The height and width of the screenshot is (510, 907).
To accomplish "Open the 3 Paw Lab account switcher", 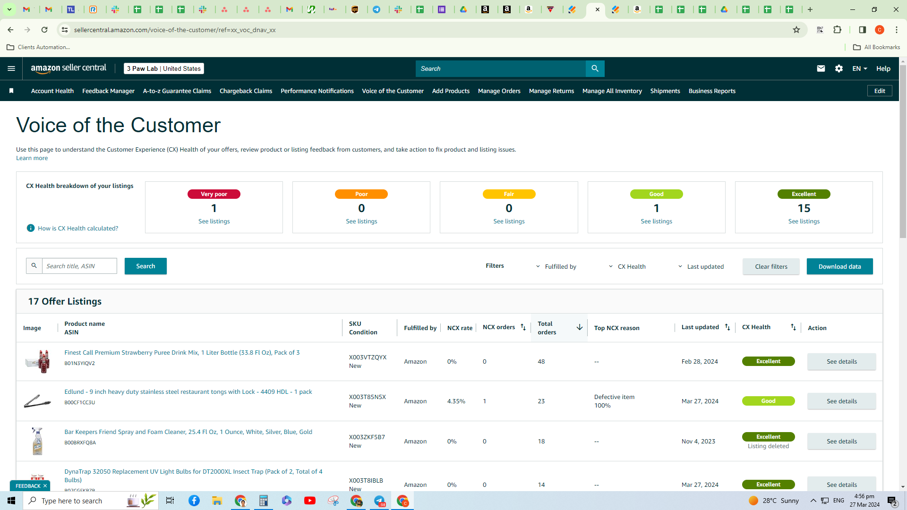I will [164, 68].
